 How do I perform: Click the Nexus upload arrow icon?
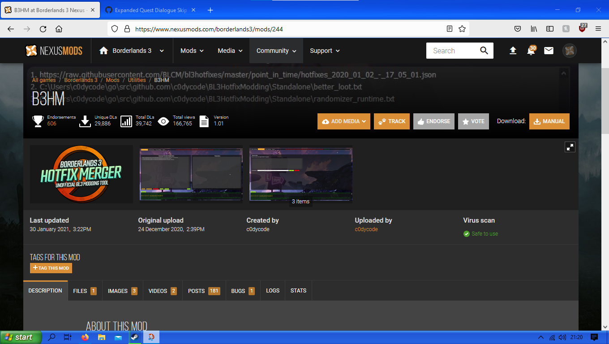coord(513,51)
